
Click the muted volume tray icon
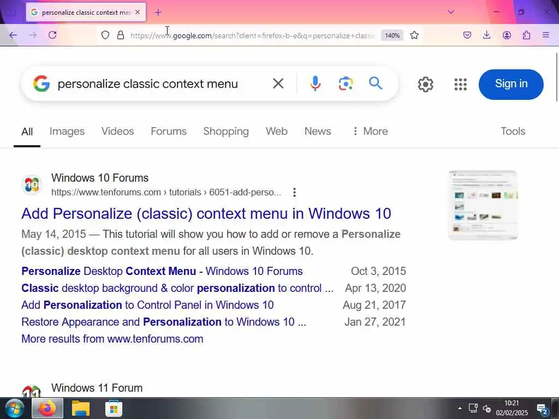(x=487, y=408)
